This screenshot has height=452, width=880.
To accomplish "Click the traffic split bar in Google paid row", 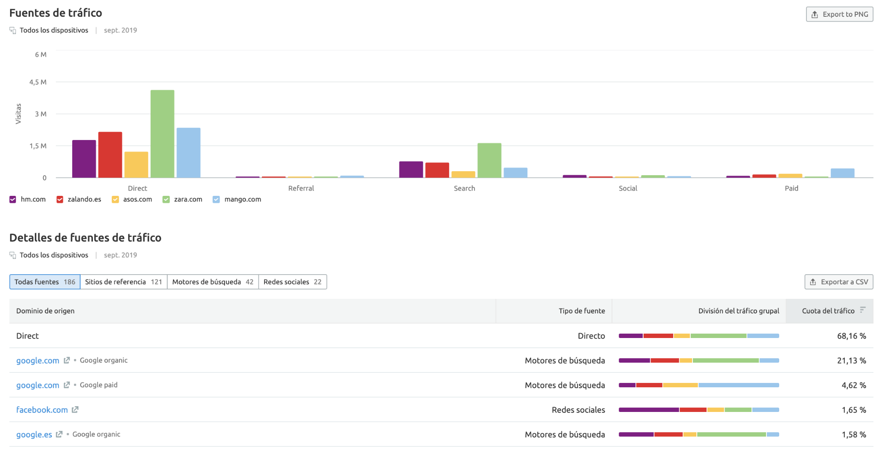I will (x=699, y=385).
